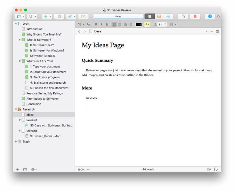Click the project targets icon in footer
The height and width of the screenshot is (191, 234).
coord(209,169)
